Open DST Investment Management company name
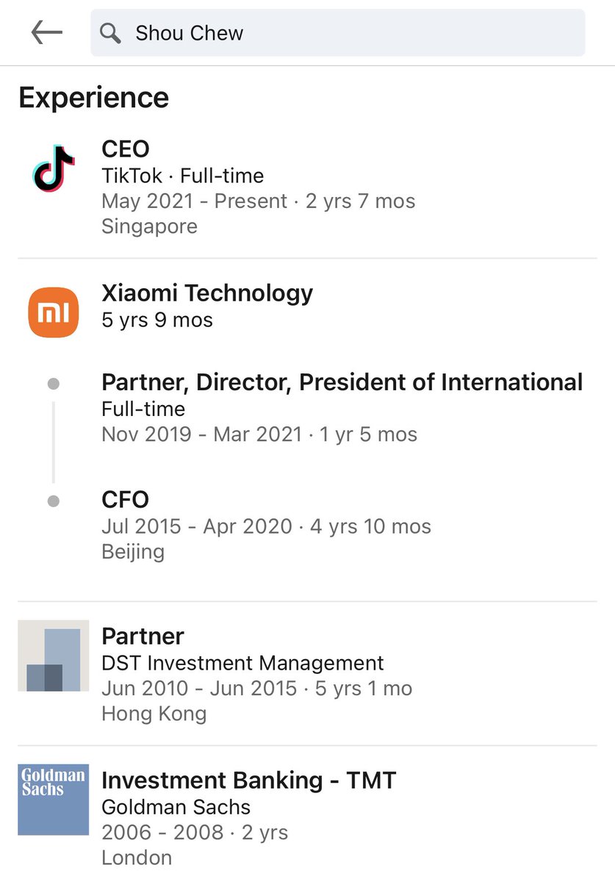Screen dimensions: 615x882 pos(242,663)
